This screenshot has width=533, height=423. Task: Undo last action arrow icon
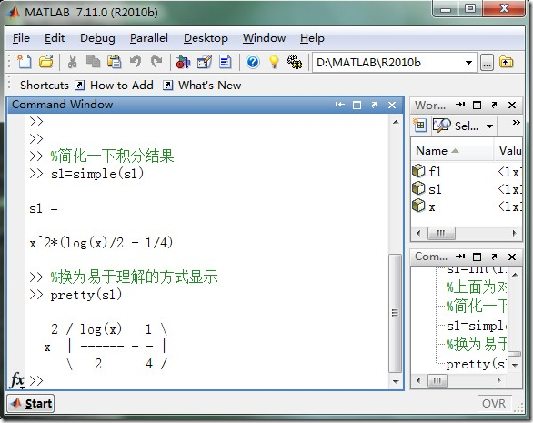(136, 62)
